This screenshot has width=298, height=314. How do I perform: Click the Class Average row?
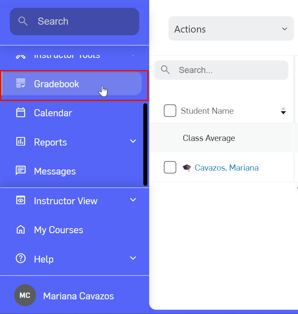click(221, 138)
